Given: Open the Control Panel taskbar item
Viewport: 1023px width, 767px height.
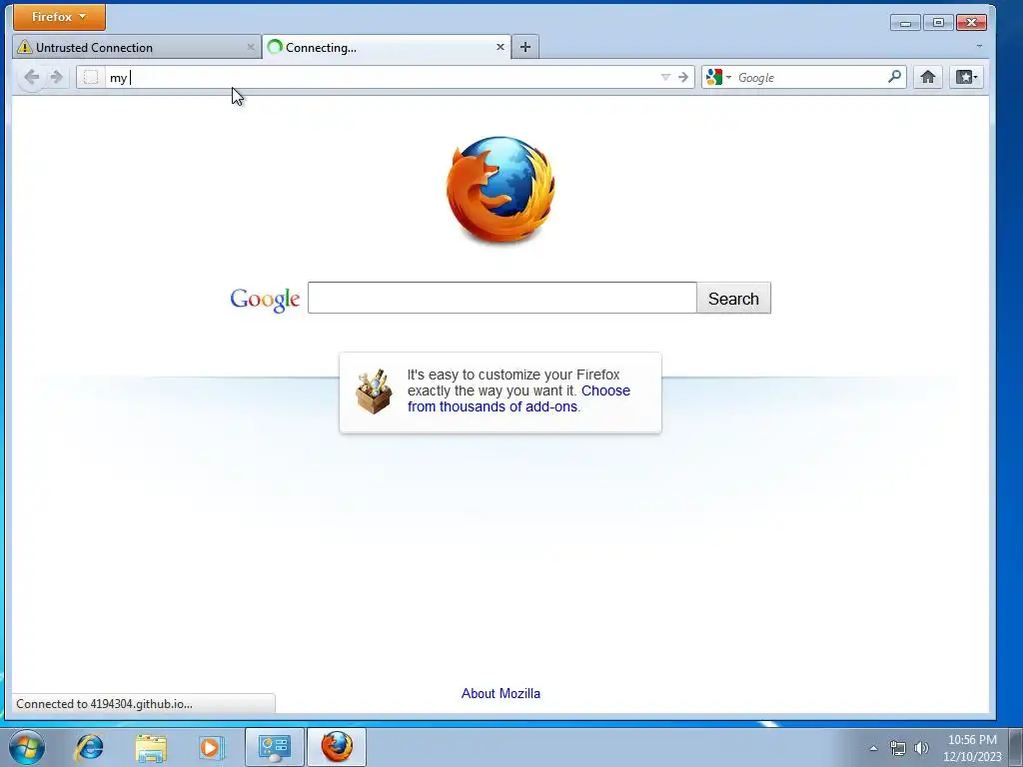Looking at the screenshot, I should tap(274, 747).
